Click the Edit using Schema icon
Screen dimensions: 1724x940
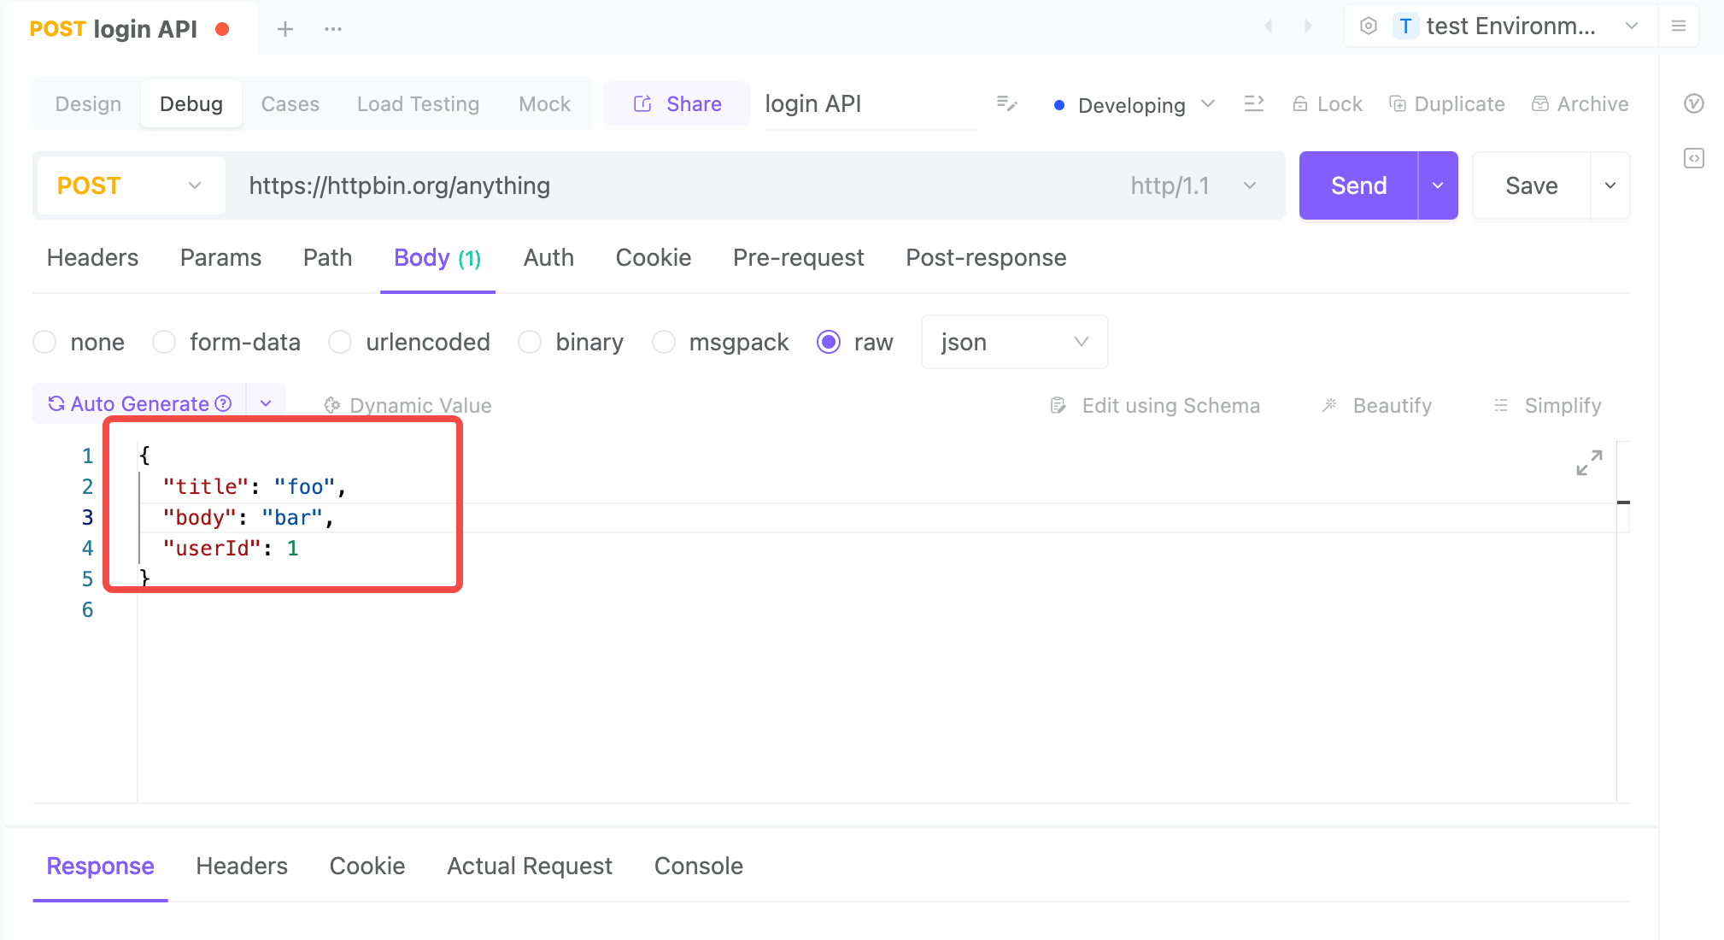pos(1058,405)
